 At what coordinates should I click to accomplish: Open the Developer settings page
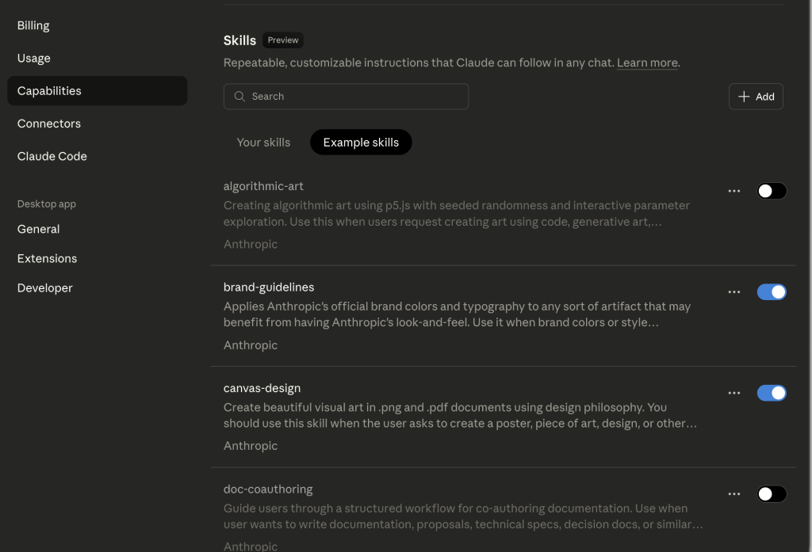coord(45,288)
